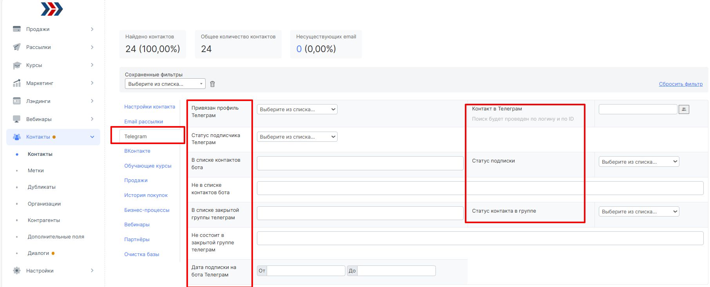Expand the Маркетинг sidebar chevron
The height and width of the screenshot is (287, 710).
pos(92,83)
